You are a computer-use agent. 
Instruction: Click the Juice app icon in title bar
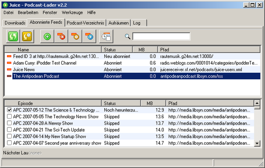(x=5, y=5)
